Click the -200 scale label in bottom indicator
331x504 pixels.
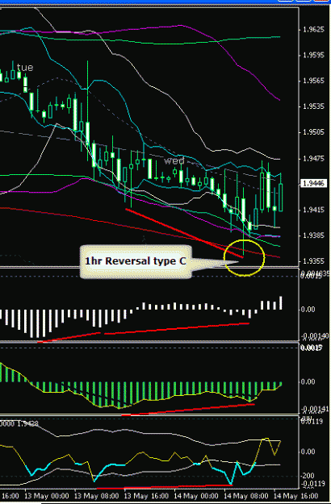click(x=308, y=476)
